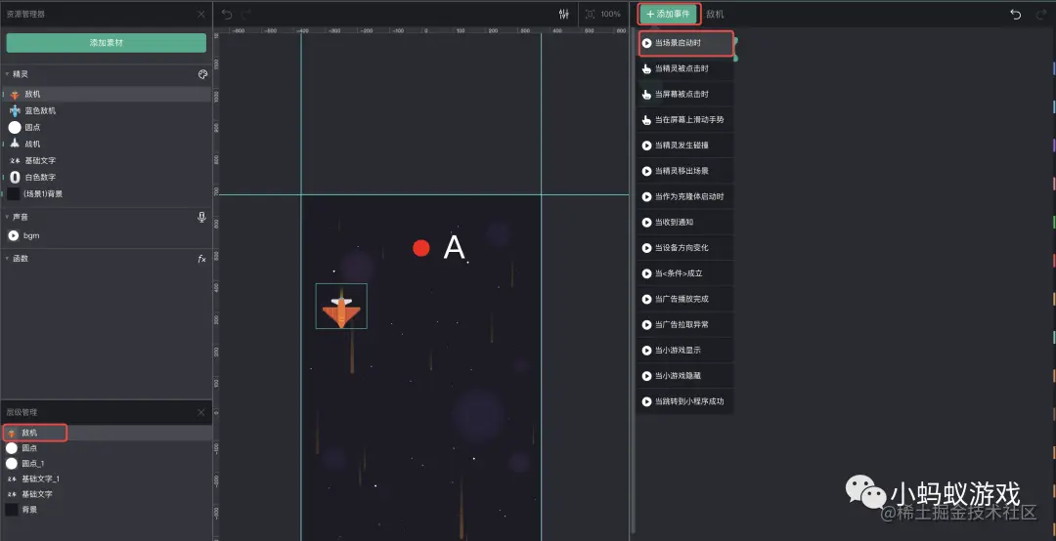Choose 当在屏幕上滑动手势 event
1056x541 pixels.
pyautogui.click(x=685, y=120)
